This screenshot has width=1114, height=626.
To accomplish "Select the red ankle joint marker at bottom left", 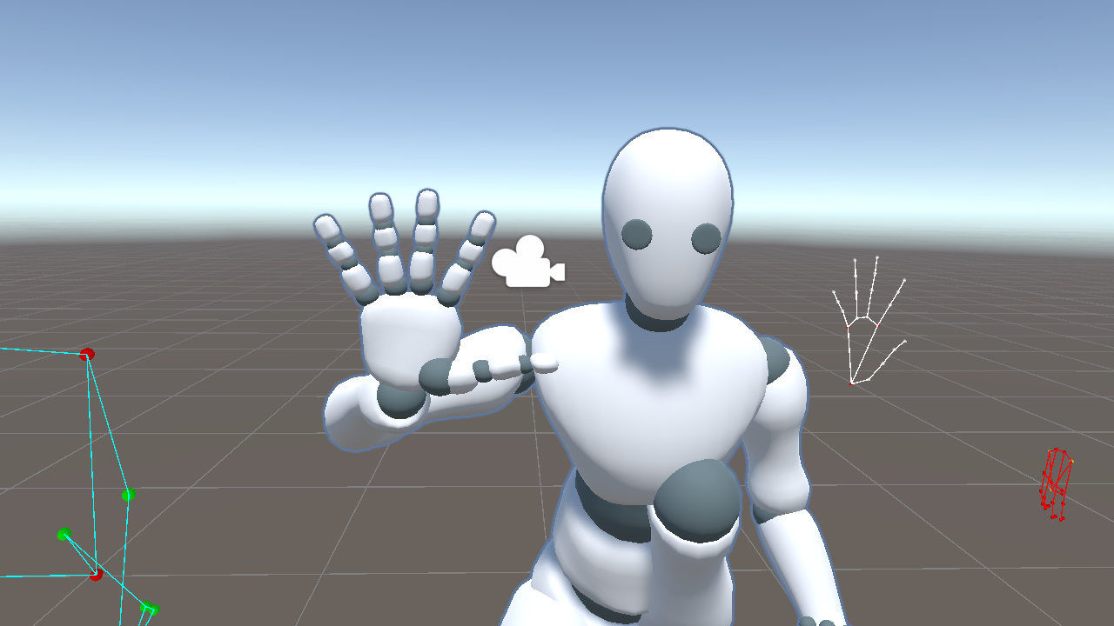I will pyautogui.click(x=96, y=574).
